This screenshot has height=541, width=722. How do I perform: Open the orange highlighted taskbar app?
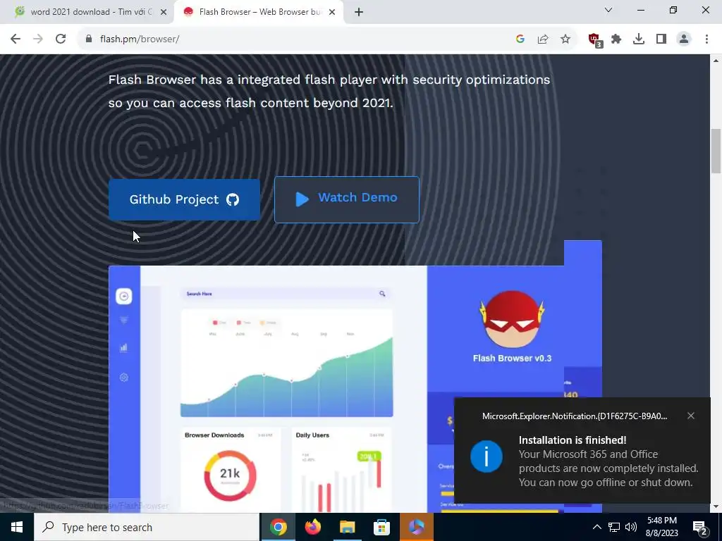[x=416, y=527]
